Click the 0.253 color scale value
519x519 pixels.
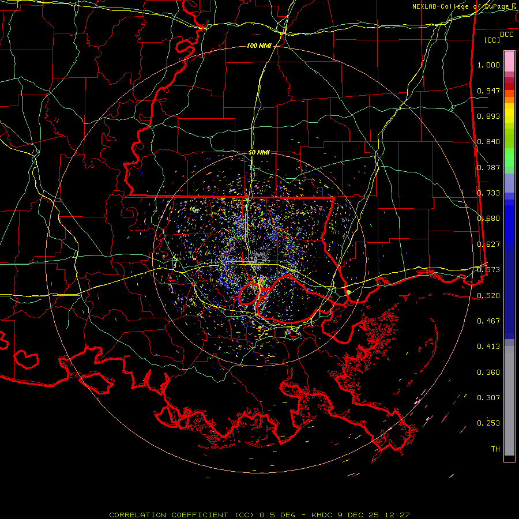tap(488, 423)
